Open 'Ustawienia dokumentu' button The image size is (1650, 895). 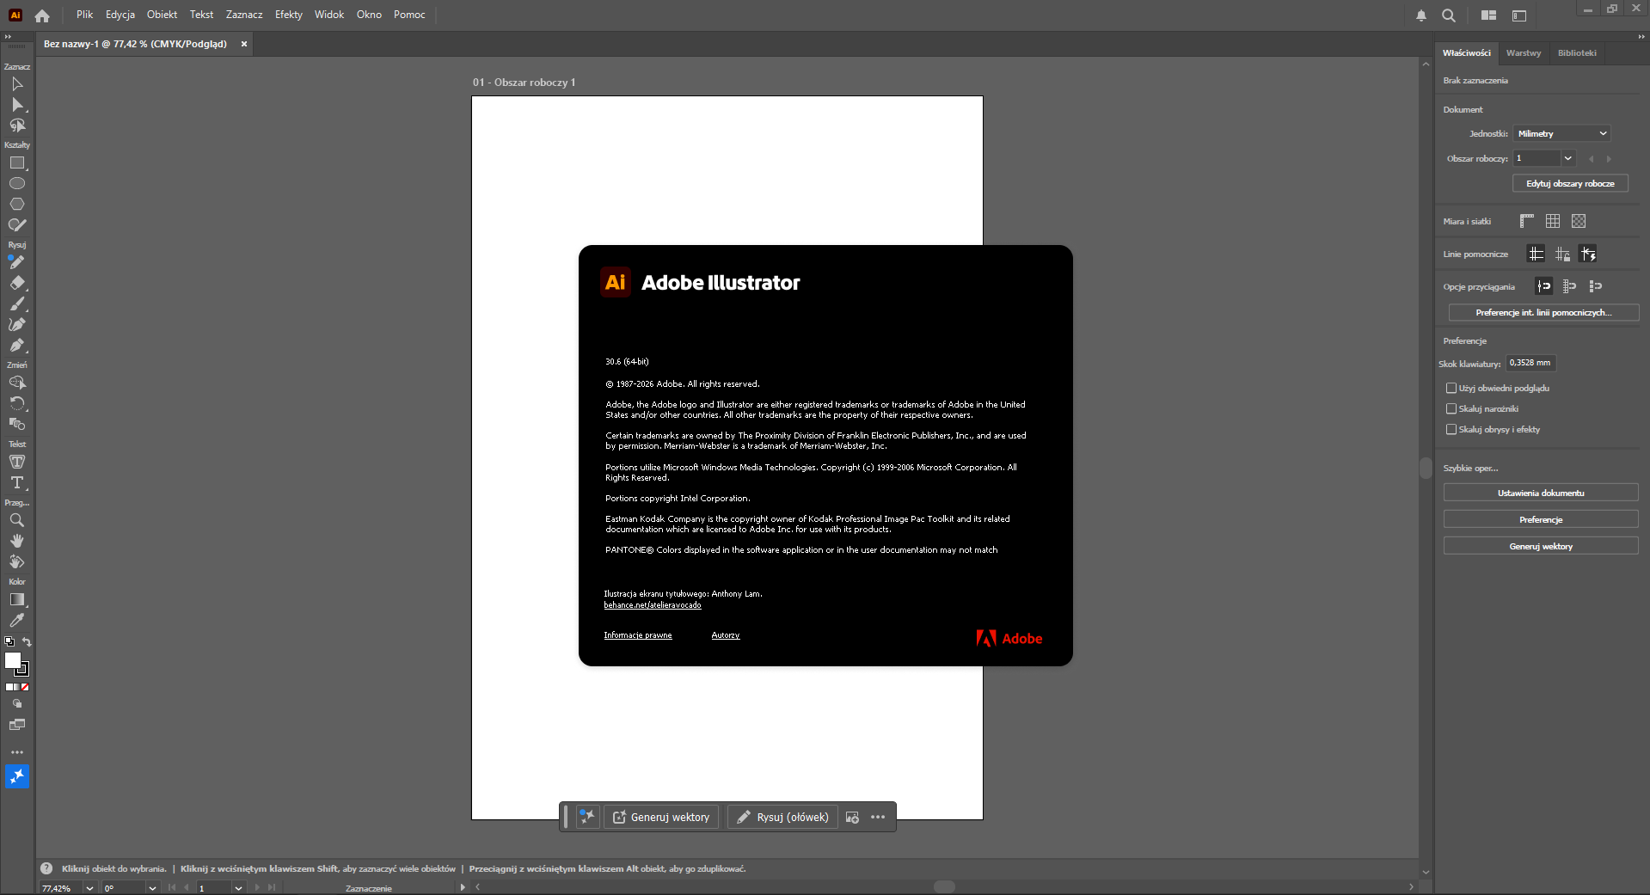[1541, 493]
